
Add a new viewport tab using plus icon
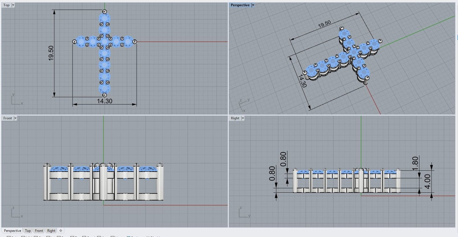(x=61, y=231)
